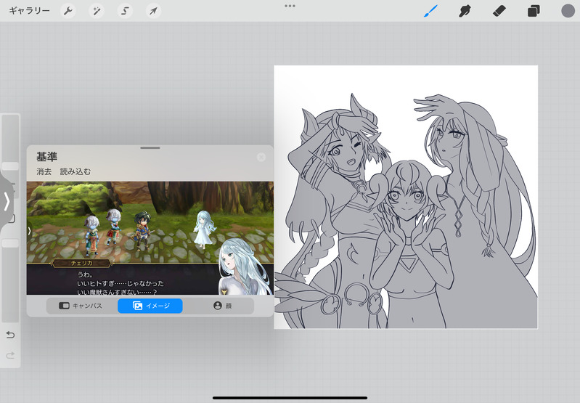The width and height of the screenshot is (580, 403).
Task: Expand the slide-over chevron at left edge
Action: 7,201
